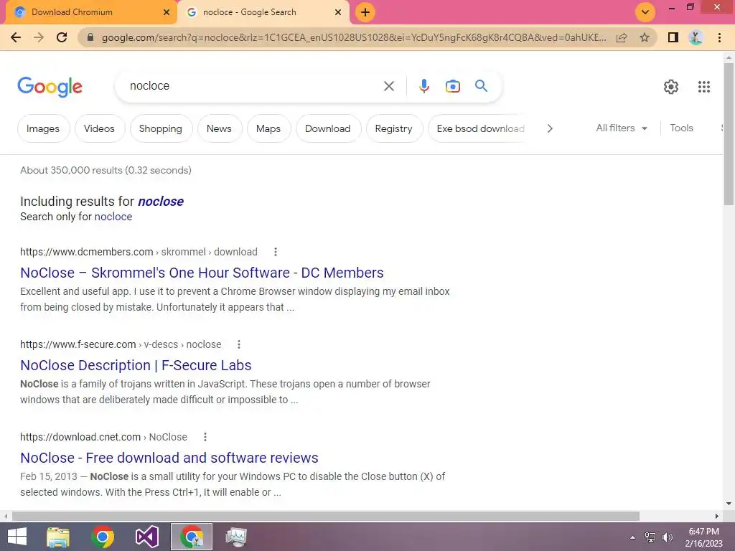Search only for nocloce
This screenshot has height=551, width=735.
113,217
